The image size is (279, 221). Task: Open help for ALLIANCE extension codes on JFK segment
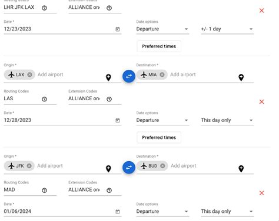(x=109, y=191)
